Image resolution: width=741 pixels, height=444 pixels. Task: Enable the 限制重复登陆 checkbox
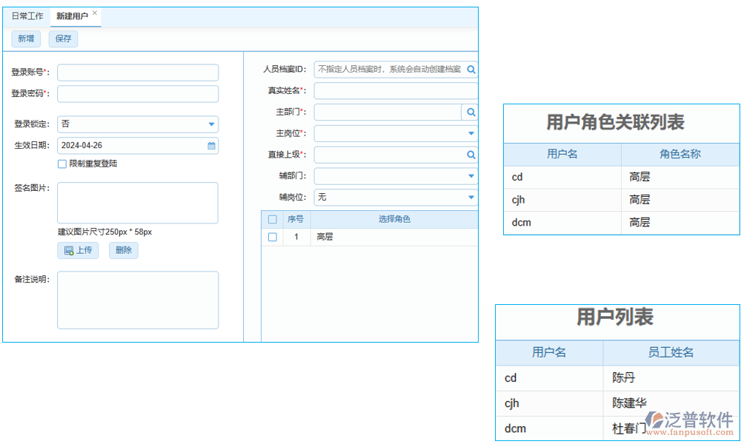coord(62,164)
